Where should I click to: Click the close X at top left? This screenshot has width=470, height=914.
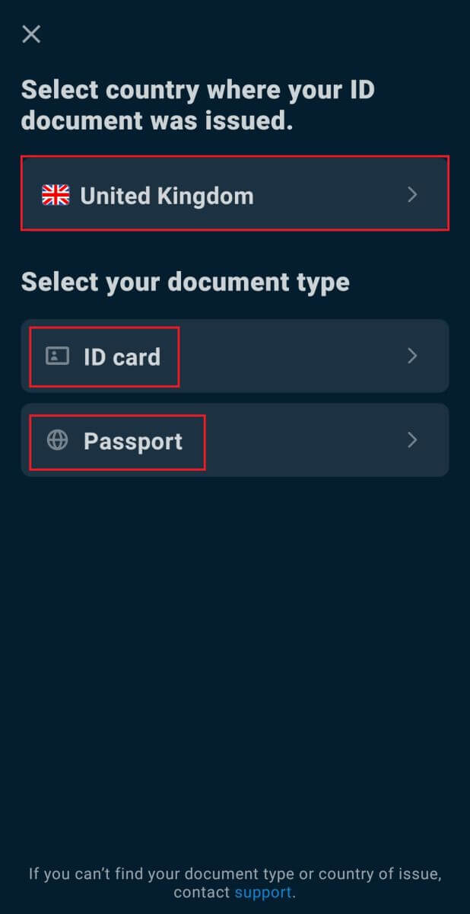pyautogui.click(x=30, y=34)
